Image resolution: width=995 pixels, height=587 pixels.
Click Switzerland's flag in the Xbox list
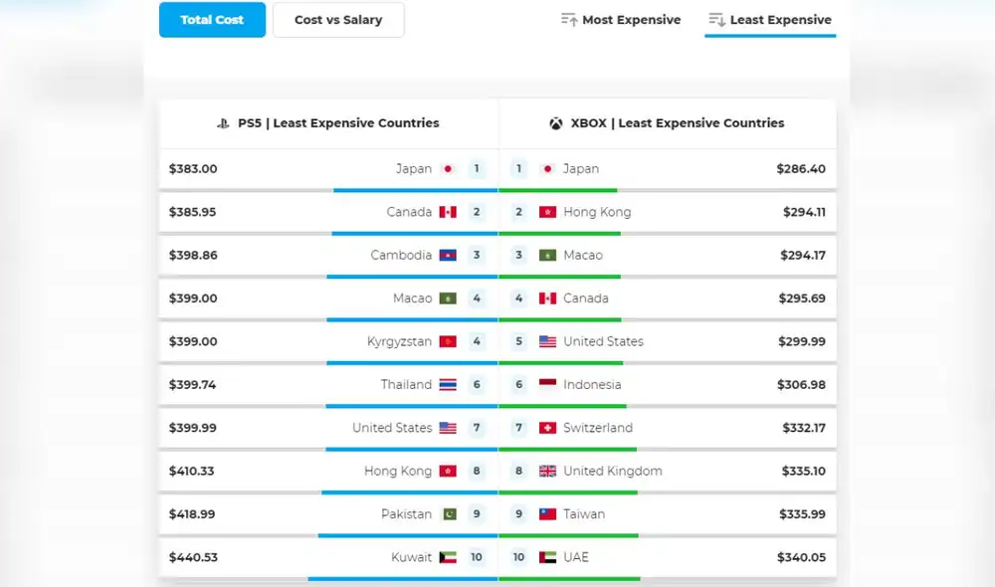coord(547,428)
